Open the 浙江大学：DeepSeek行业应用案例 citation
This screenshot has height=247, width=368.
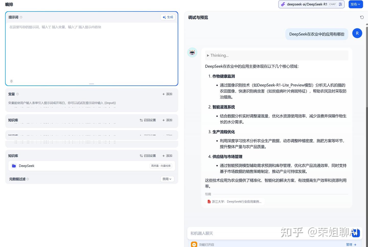235,202
